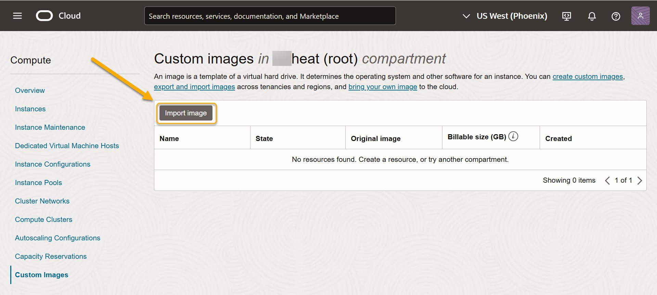Open Autoscaling Configurations in the sidebar
657x295 pixels.
pyautogui.click(x=57, y=238)
